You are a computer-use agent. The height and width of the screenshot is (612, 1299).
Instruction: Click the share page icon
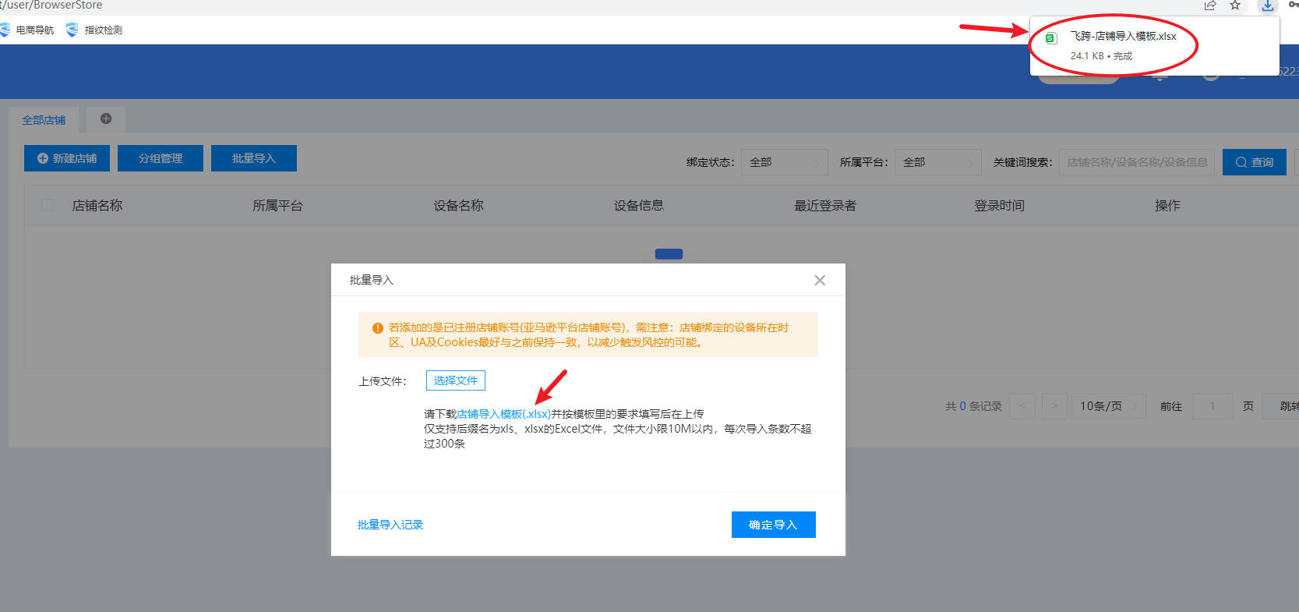[1210, 6]
